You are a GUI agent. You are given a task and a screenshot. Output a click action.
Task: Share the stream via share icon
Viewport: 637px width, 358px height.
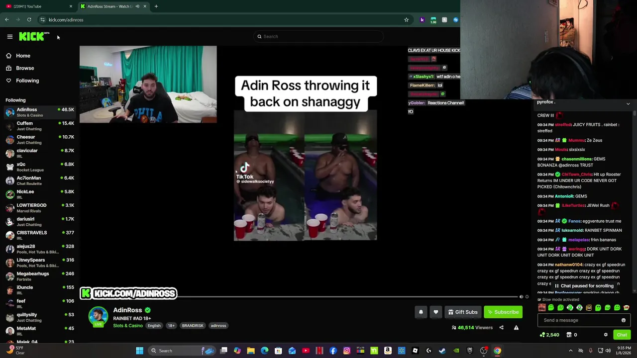tap(501, 328)
